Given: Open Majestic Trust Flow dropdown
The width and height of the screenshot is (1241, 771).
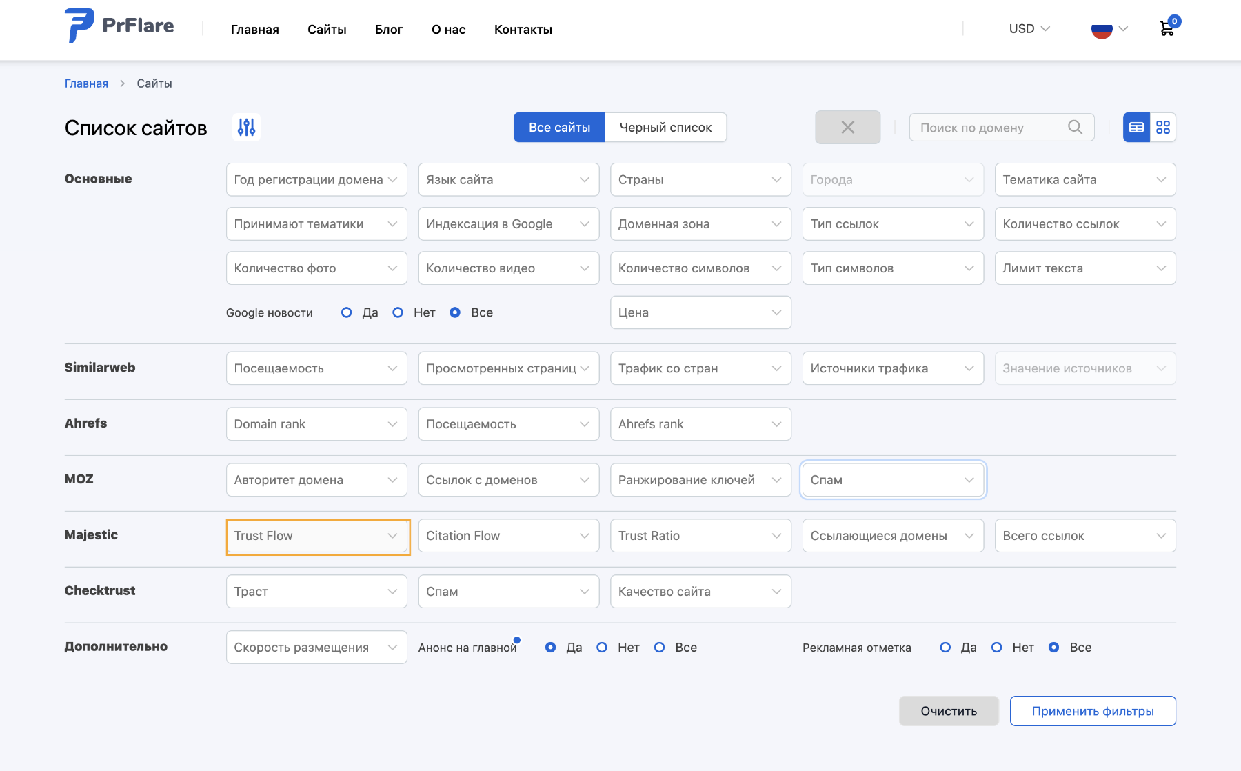Looking at the screenshot, I should pyautogui.click(x=318, y=537).
